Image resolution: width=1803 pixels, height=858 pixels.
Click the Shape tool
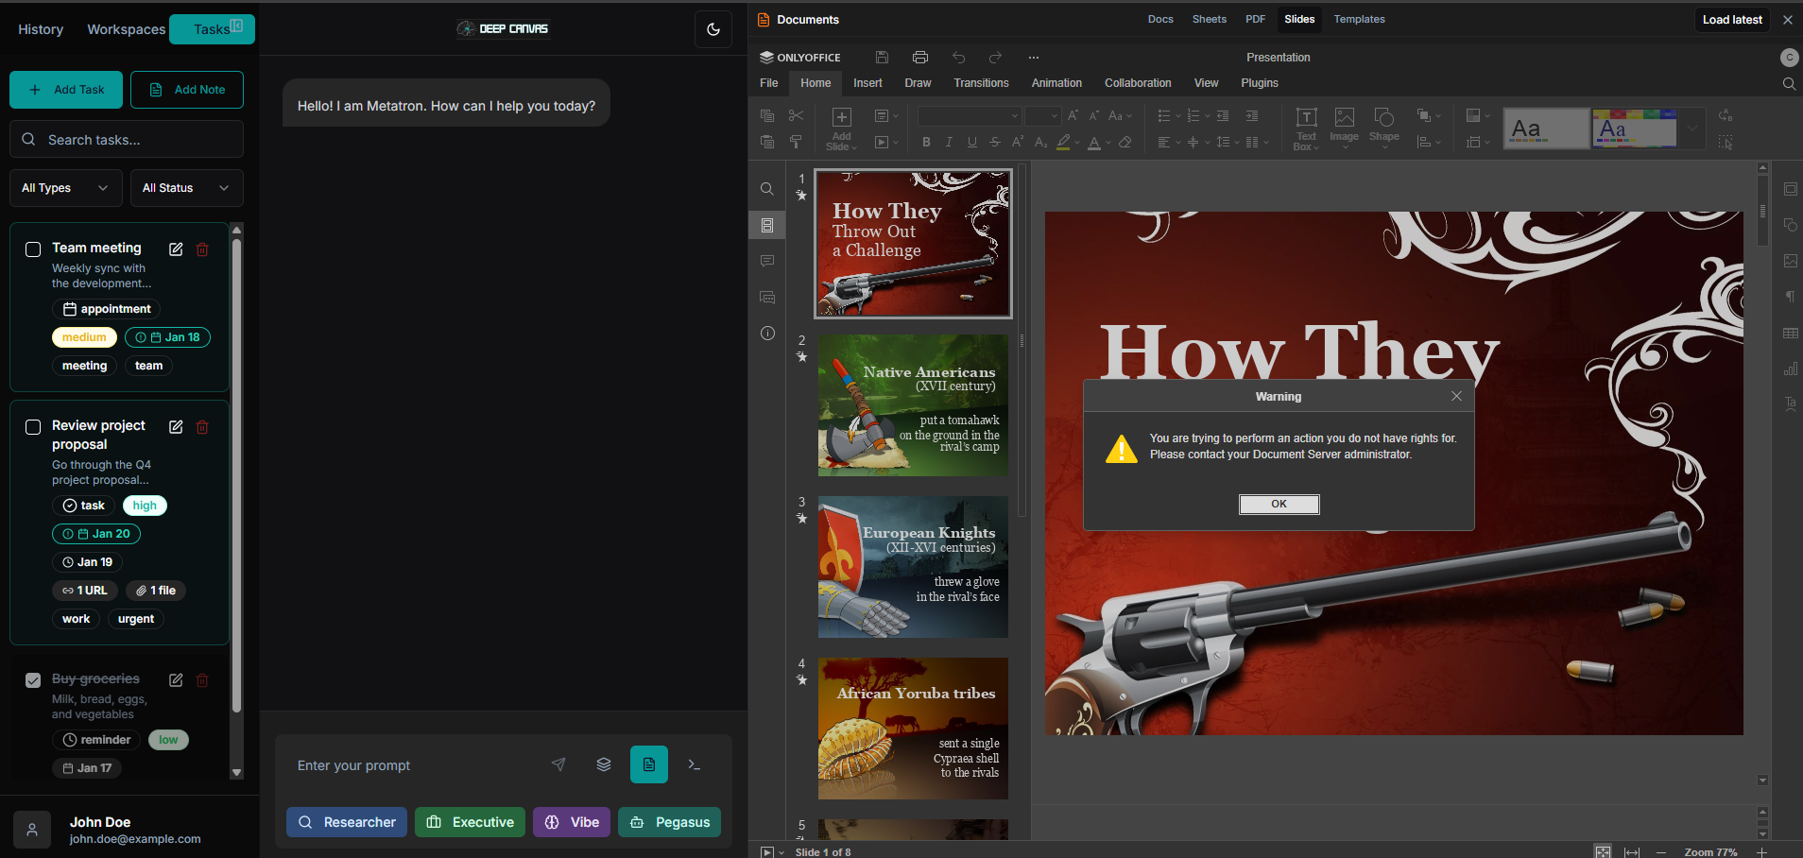pyautogui.click(x=1383, y=126)
